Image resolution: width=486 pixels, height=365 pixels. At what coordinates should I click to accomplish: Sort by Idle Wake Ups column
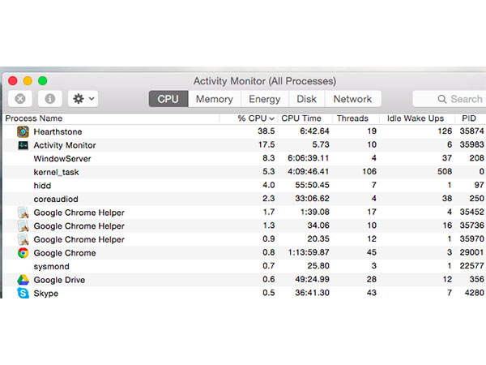417,118
